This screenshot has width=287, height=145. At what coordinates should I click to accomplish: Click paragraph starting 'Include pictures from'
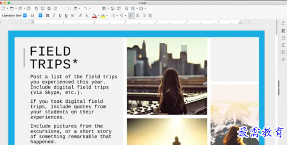pyautogui.click(x=71, y=134)
